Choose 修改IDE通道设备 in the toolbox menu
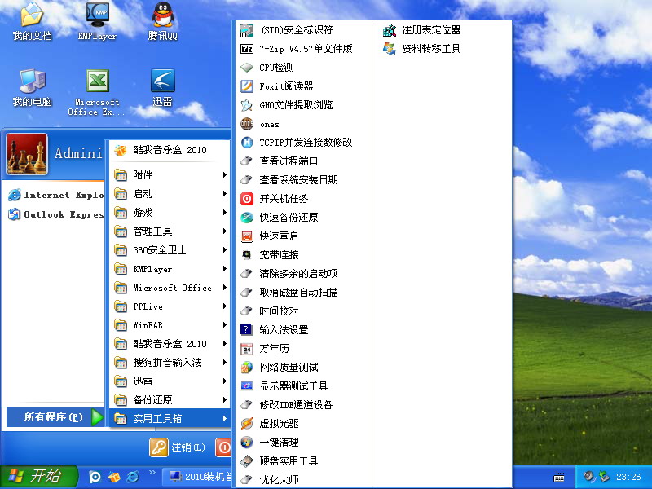This screenshot has width=652, height=489. click(303, 404)
